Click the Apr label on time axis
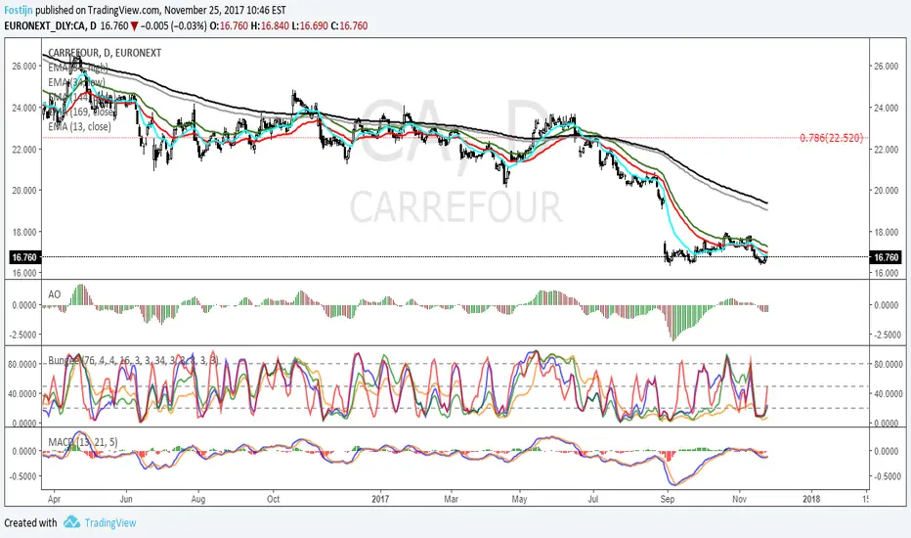This screenshot has height=538, width=911. pos(54,499)
